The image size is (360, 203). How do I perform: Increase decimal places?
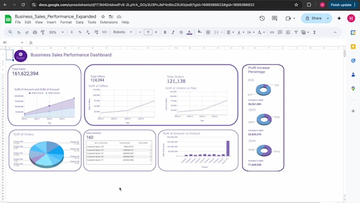point(96,32)
